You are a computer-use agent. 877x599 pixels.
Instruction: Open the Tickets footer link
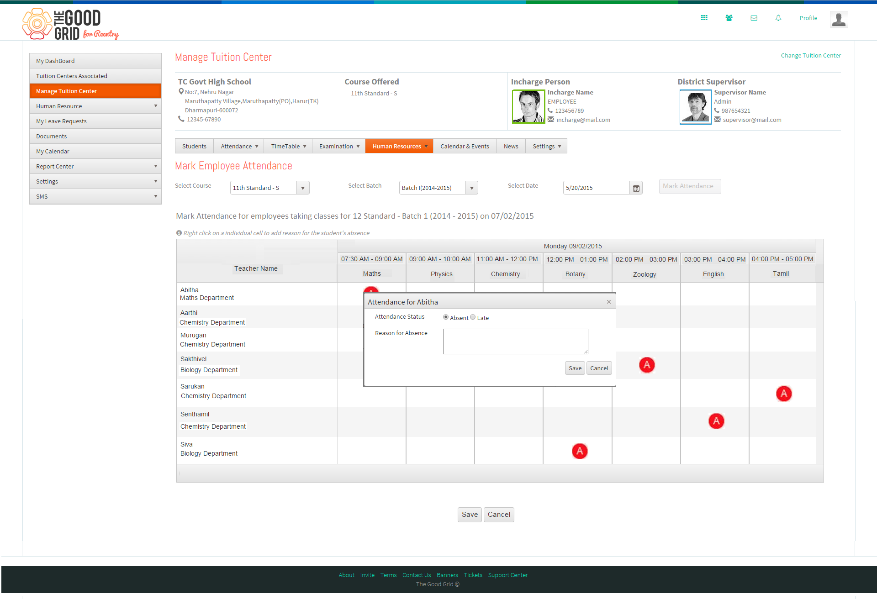(x=473, y=575)
